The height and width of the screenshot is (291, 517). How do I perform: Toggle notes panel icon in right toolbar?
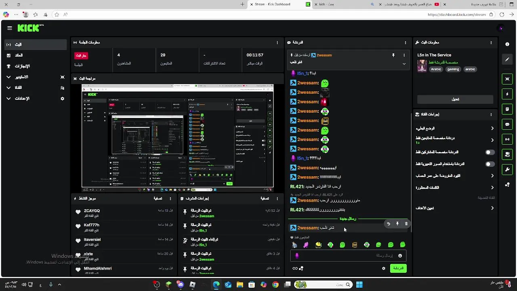[x=507, y=109]
